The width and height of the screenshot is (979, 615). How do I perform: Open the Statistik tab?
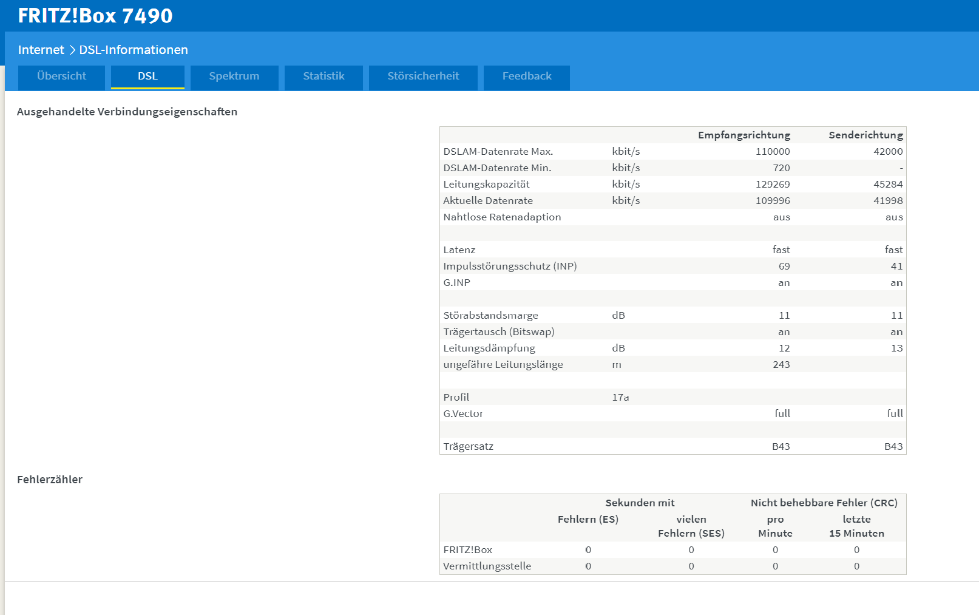[x=324, y=77]
